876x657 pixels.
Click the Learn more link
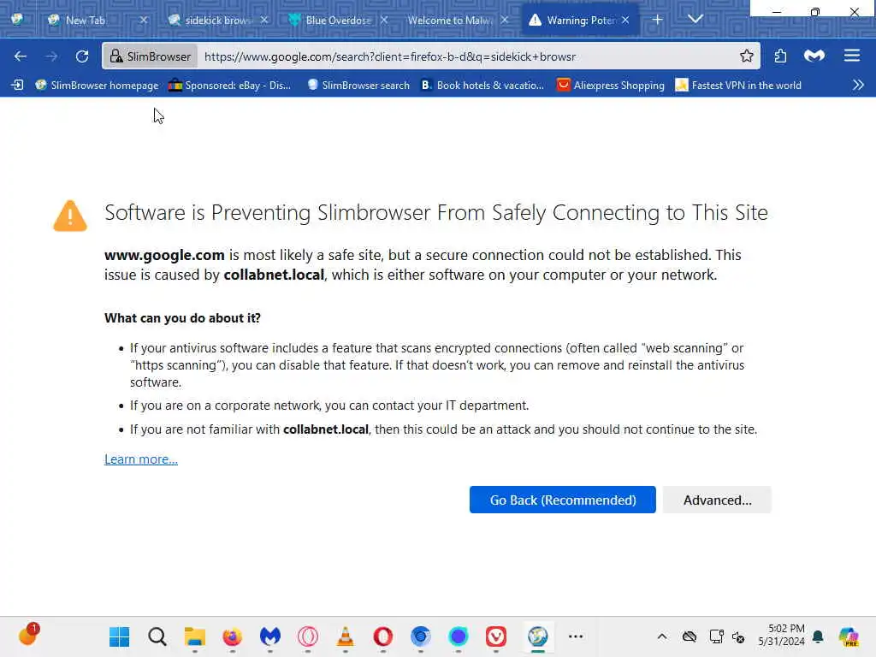pos(141,459)
